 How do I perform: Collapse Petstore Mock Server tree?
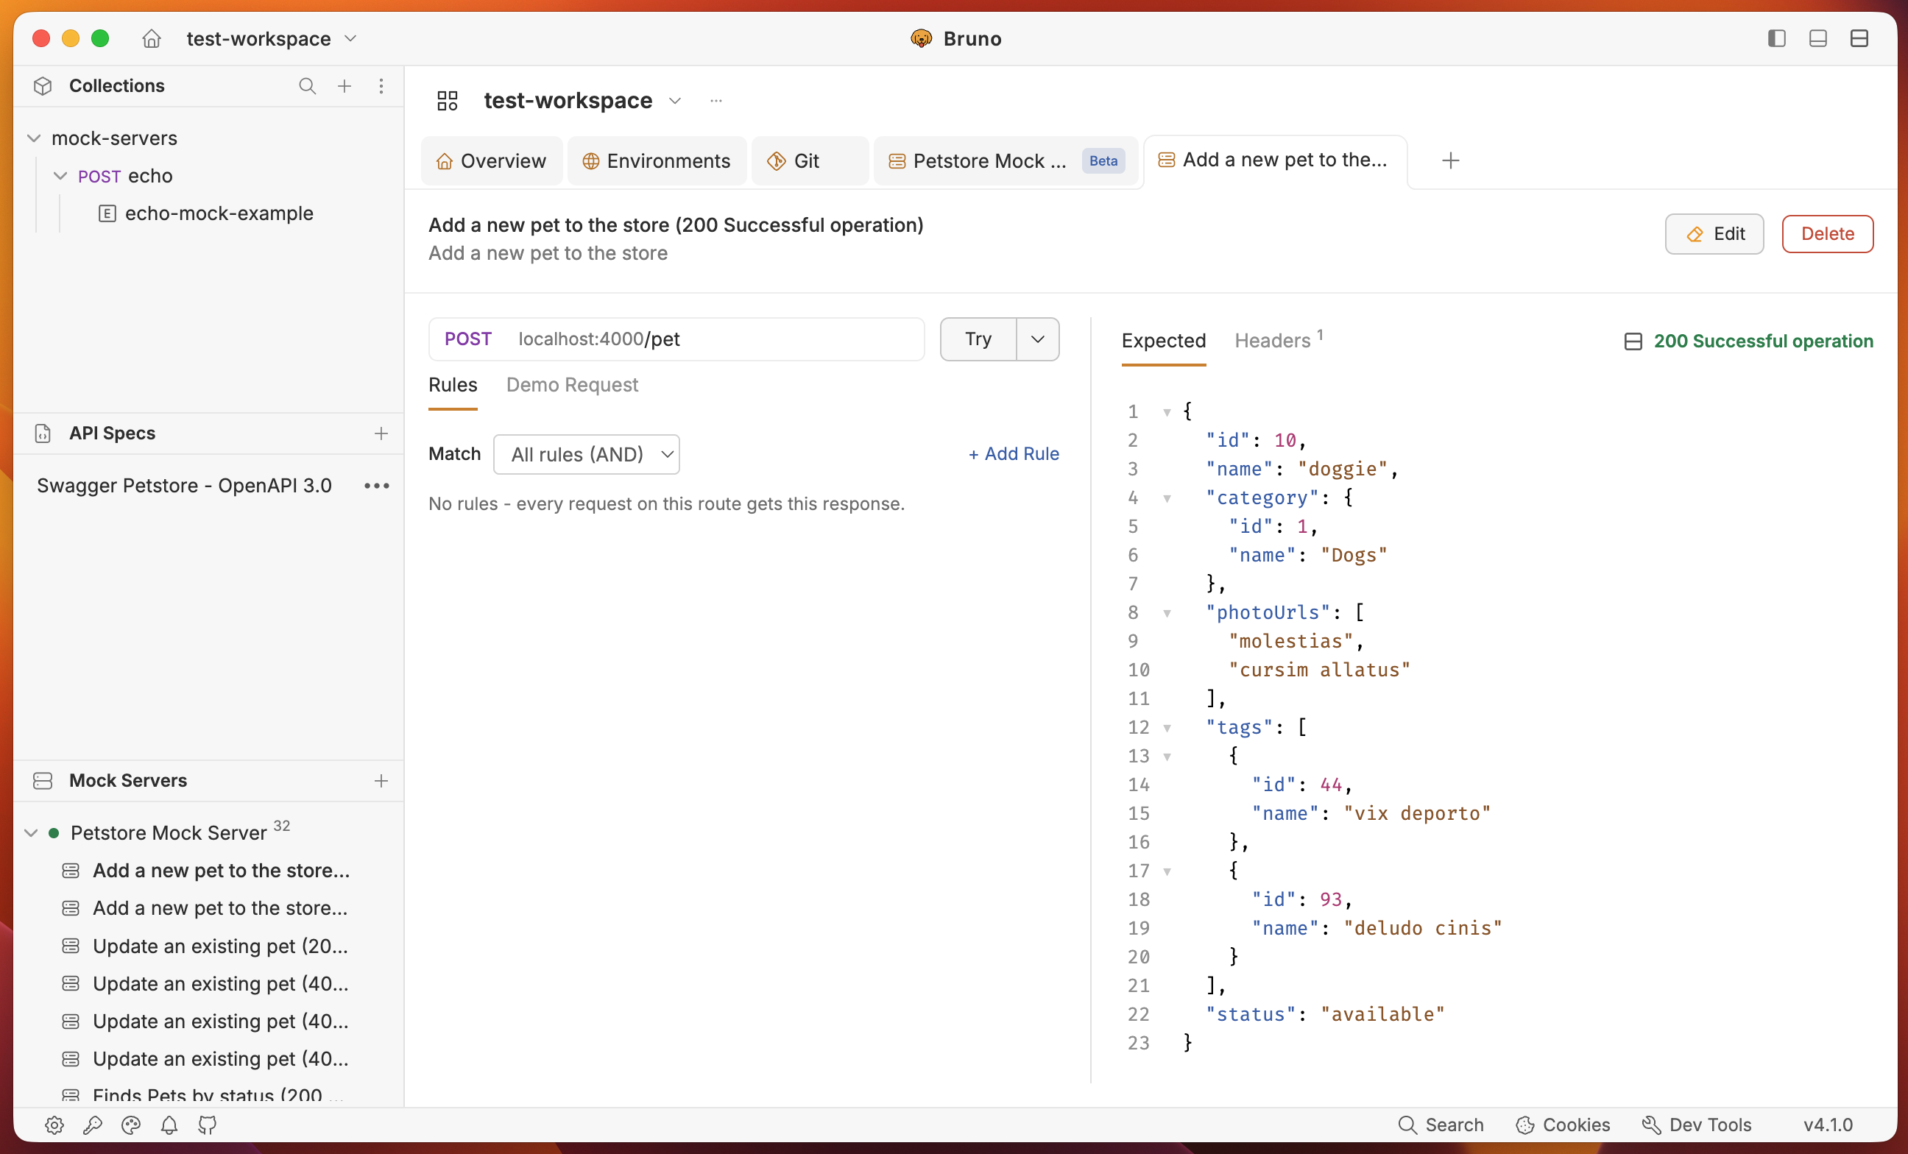[x=31, y=834]
